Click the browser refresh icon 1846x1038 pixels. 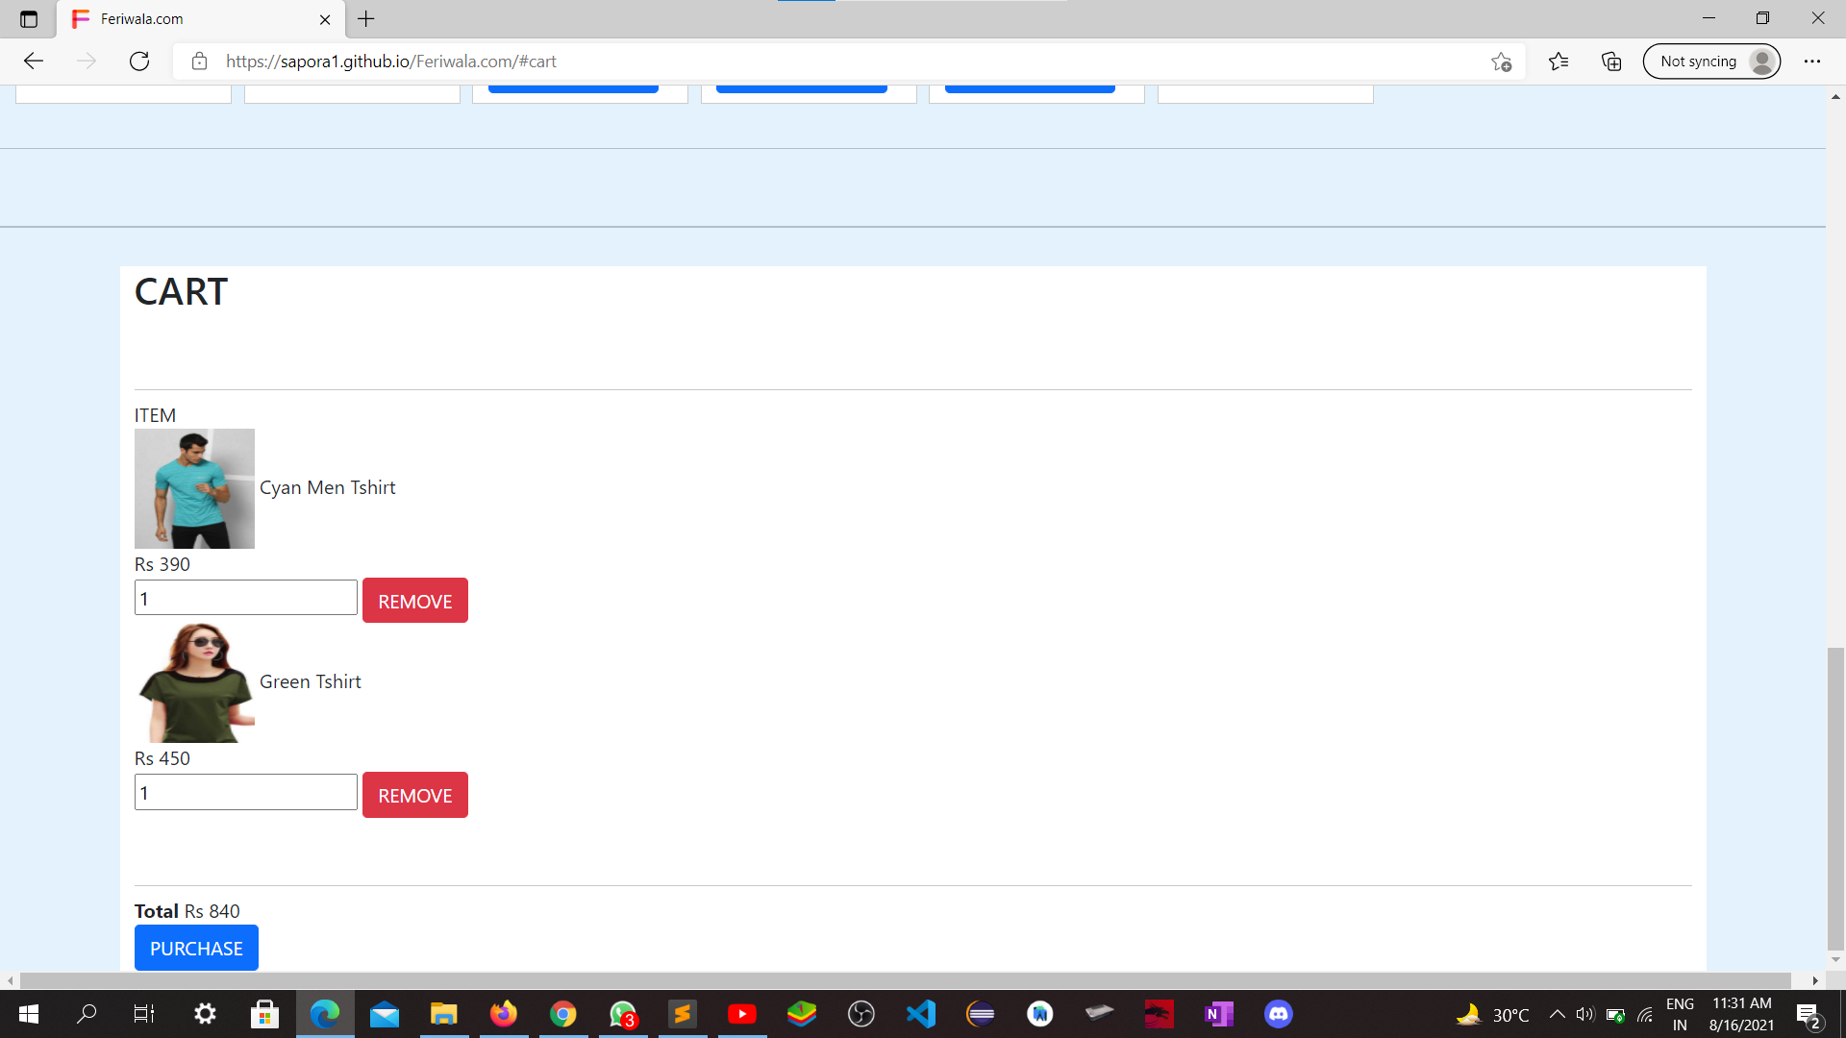click(139, 62)
